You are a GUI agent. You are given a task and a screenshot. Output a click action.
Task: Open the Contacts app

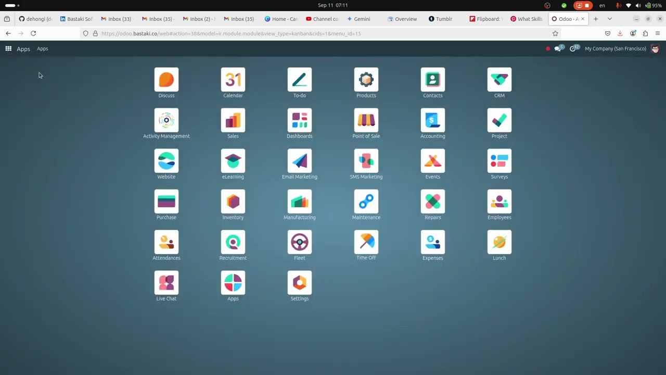pos(433,80)
